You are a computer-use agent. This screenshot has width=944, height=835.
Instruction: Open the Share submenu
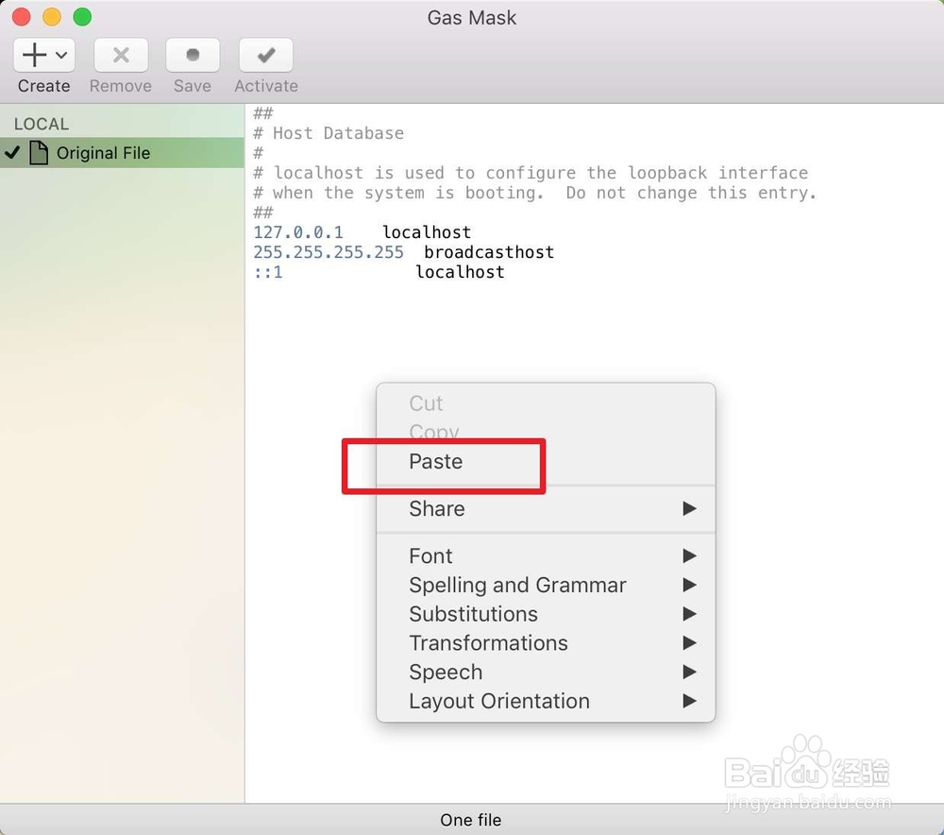pos(546,508)
